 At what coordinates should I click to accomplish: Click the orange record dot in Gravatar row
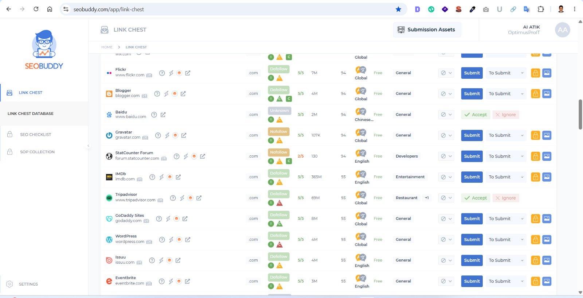(x=175, y=135)
